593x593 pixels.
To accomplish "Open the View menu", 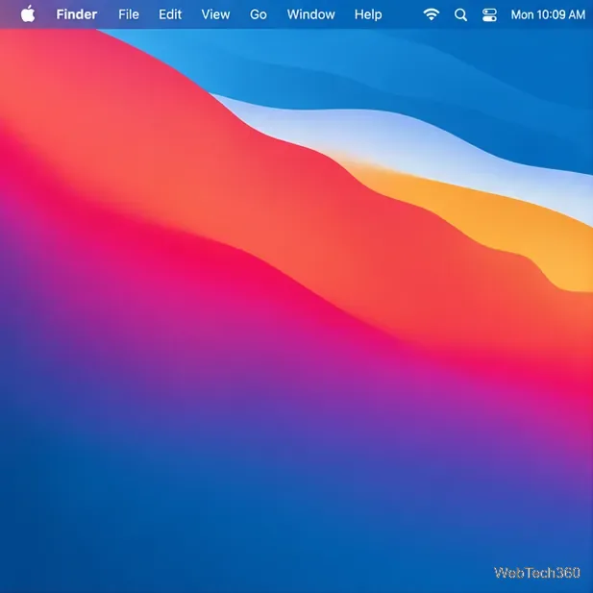I will click(215, 14).
